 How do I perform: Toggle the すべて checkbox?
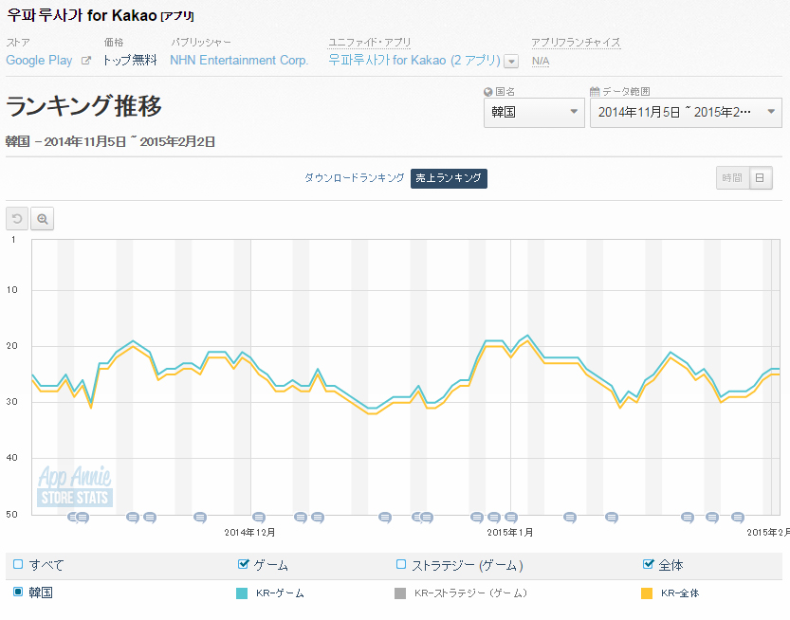[18, 564]
